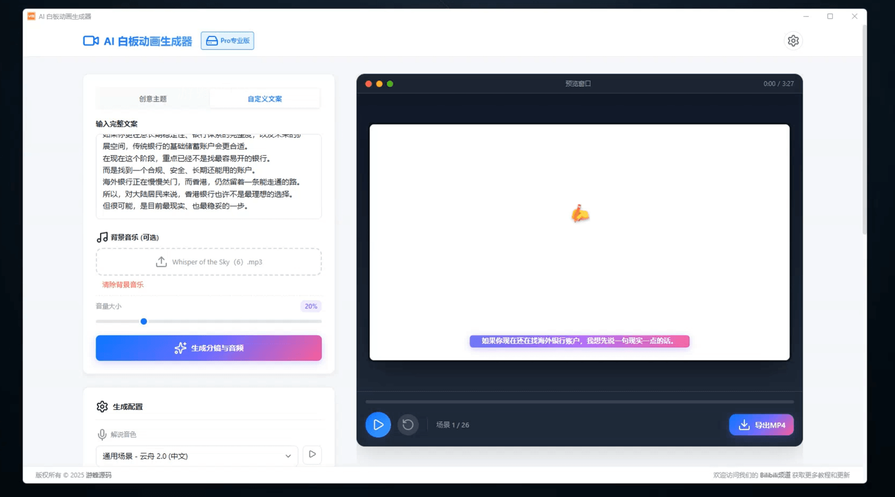Click the main window vertical scrollbar
Screen dimensions: 895x497
coord(864,130)
